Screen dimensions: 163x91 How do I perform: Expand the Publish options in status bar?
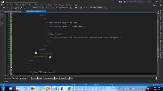tap(157, 85)
